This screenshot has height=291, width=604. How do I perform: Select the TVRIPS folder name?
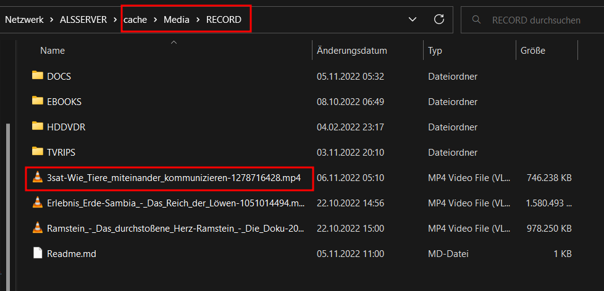click(61, 152)
